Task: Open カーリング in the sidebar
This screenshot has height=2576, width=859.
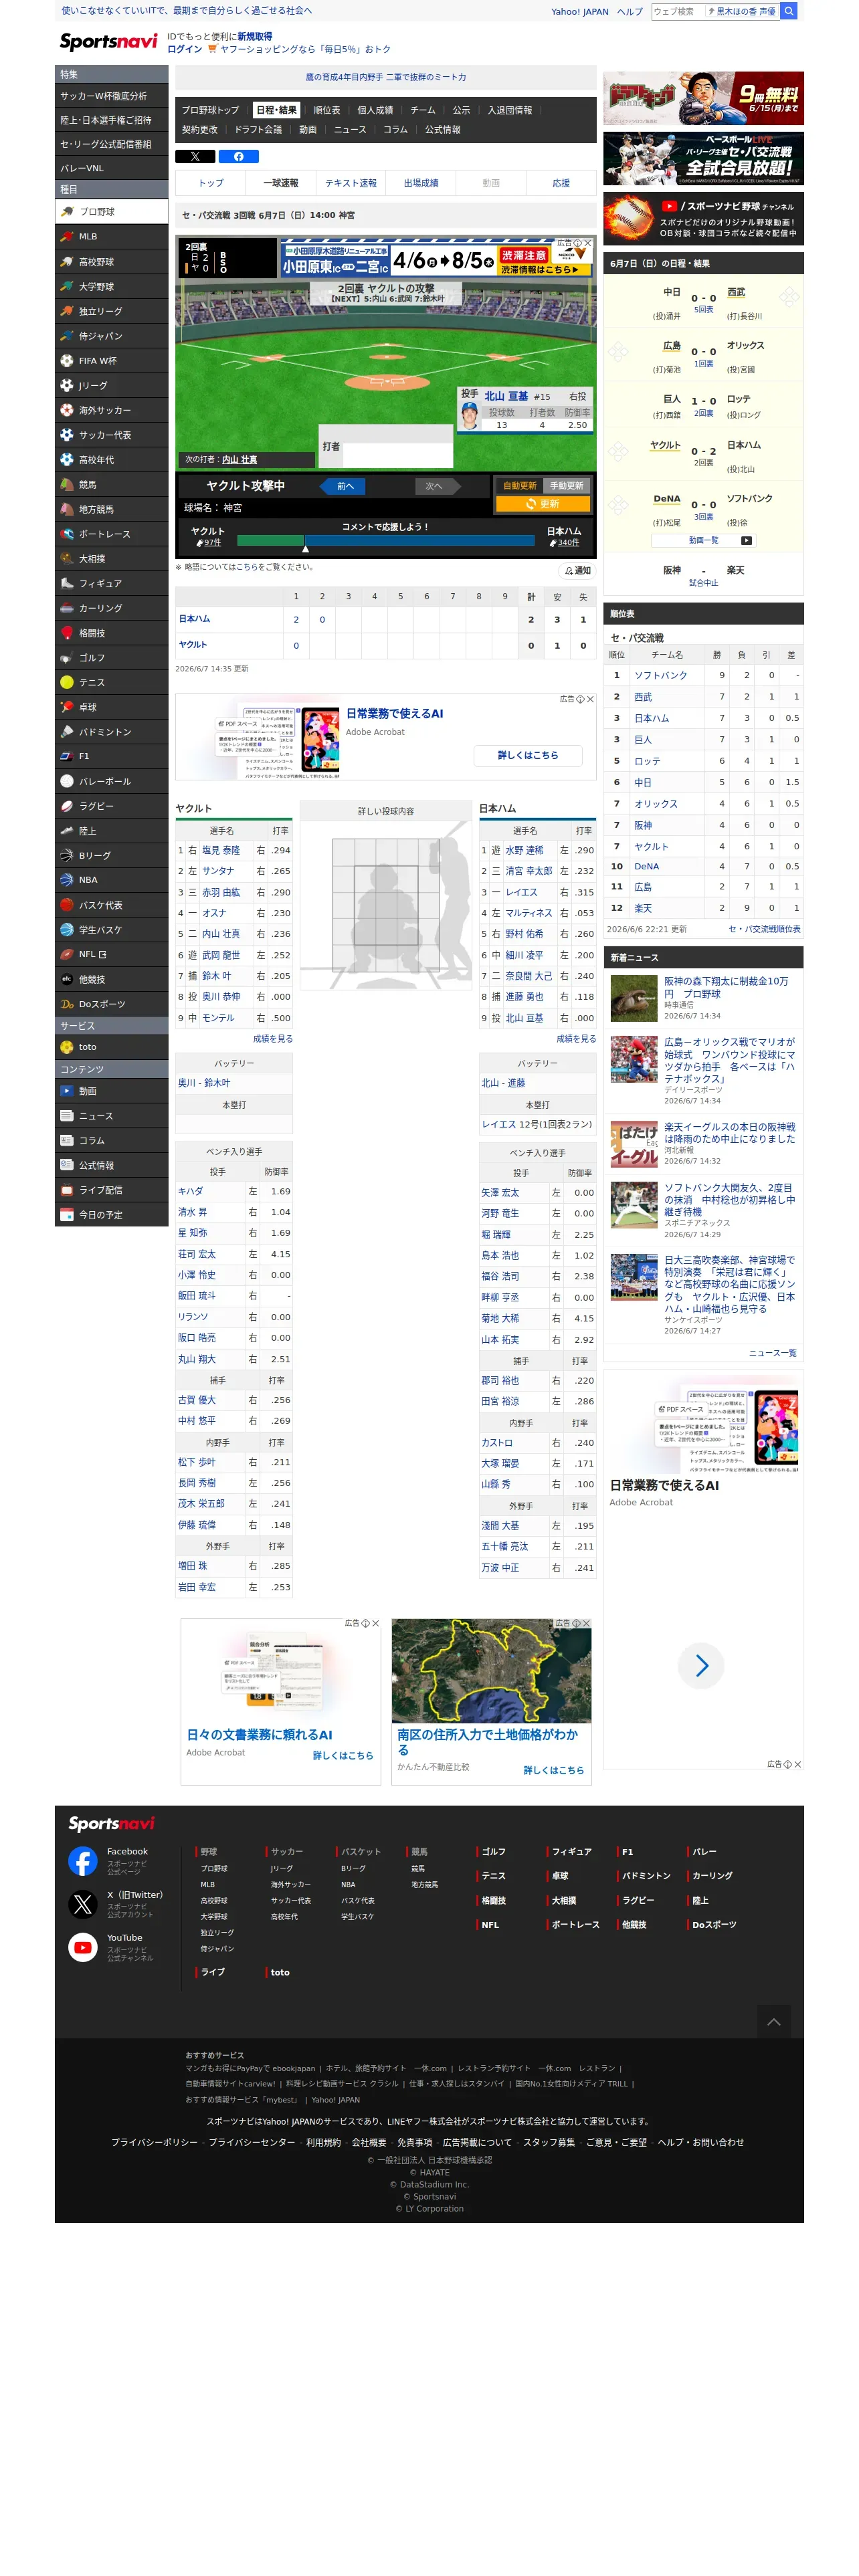Action: pos(111,608)
